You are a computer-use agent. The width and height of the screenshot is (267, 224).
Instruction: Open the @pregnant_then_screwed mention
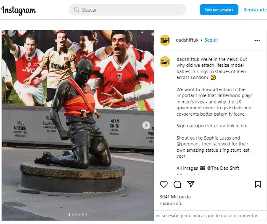click(x=203, y=144)
